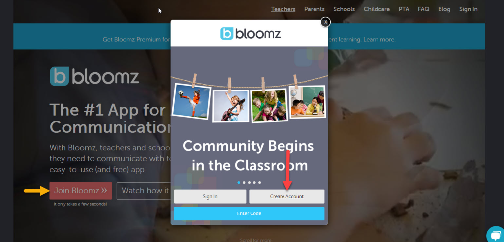The width and height of the screenshot is (504, 242).
Task: Select the kids on grass photo
Action: click(x=269, y=105)
